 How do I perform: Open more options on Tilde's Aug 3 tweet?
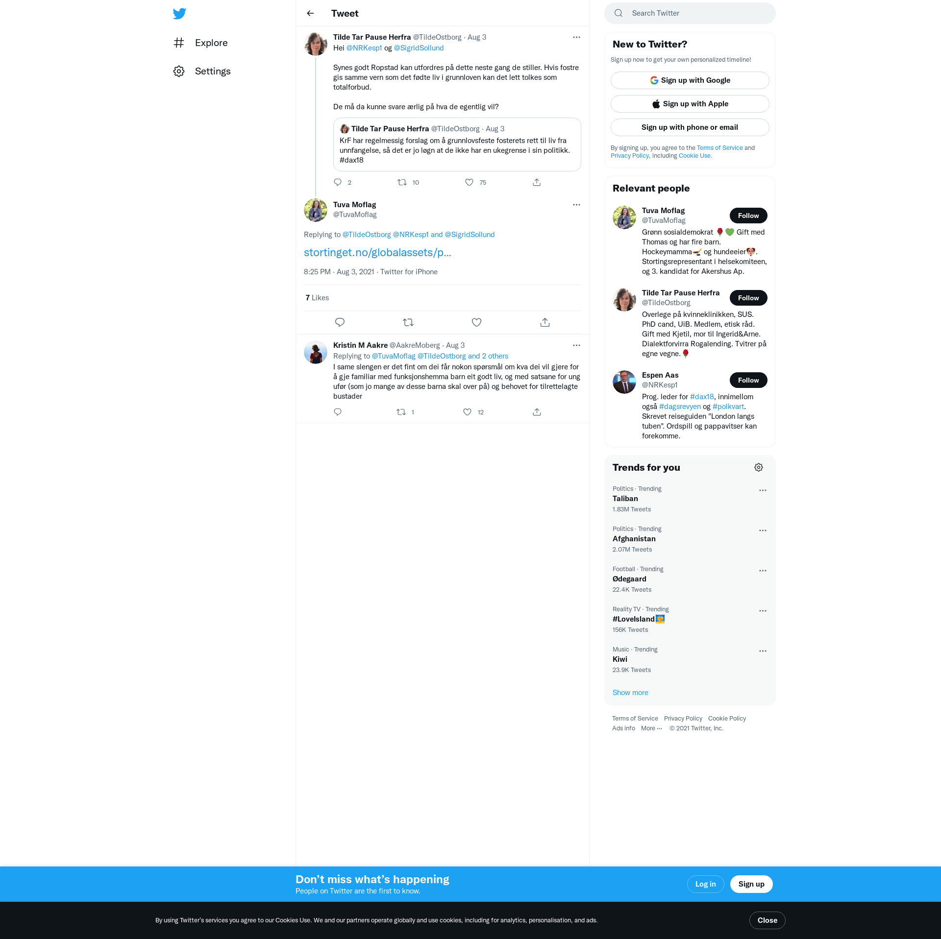tap(576, 37)
